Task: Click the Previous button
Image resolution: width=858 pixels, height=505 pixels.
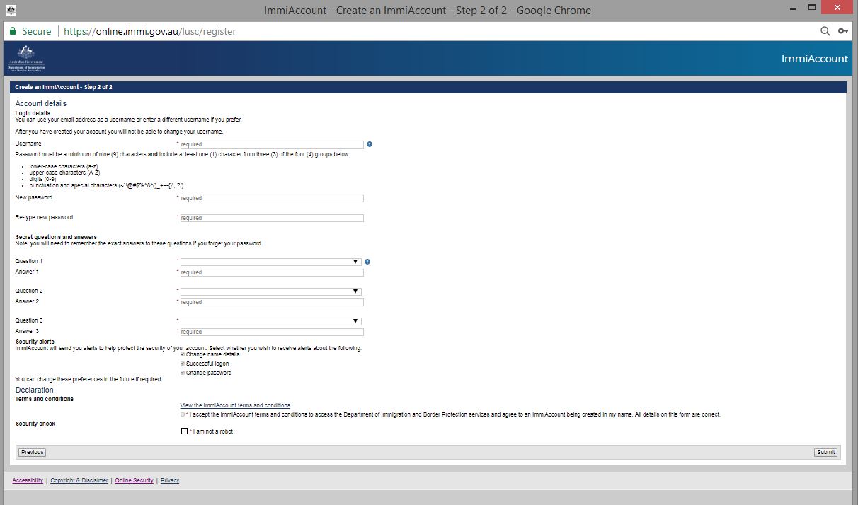Action: click(x=31, y=452)
